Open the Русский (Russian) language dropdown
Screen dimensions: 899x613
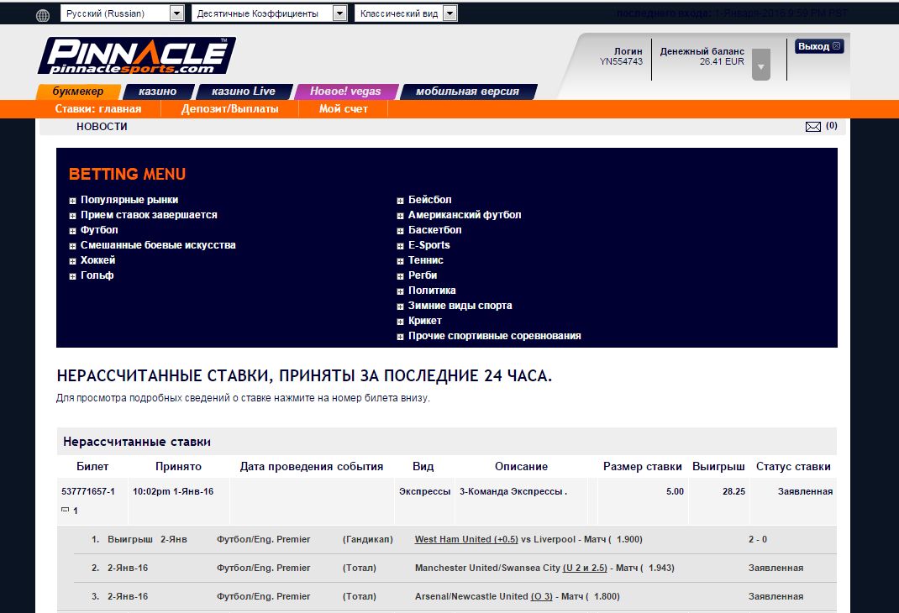122,13
